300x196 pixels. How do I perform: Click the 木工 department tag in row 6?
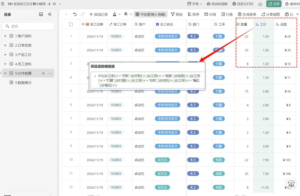coord(193,105)
